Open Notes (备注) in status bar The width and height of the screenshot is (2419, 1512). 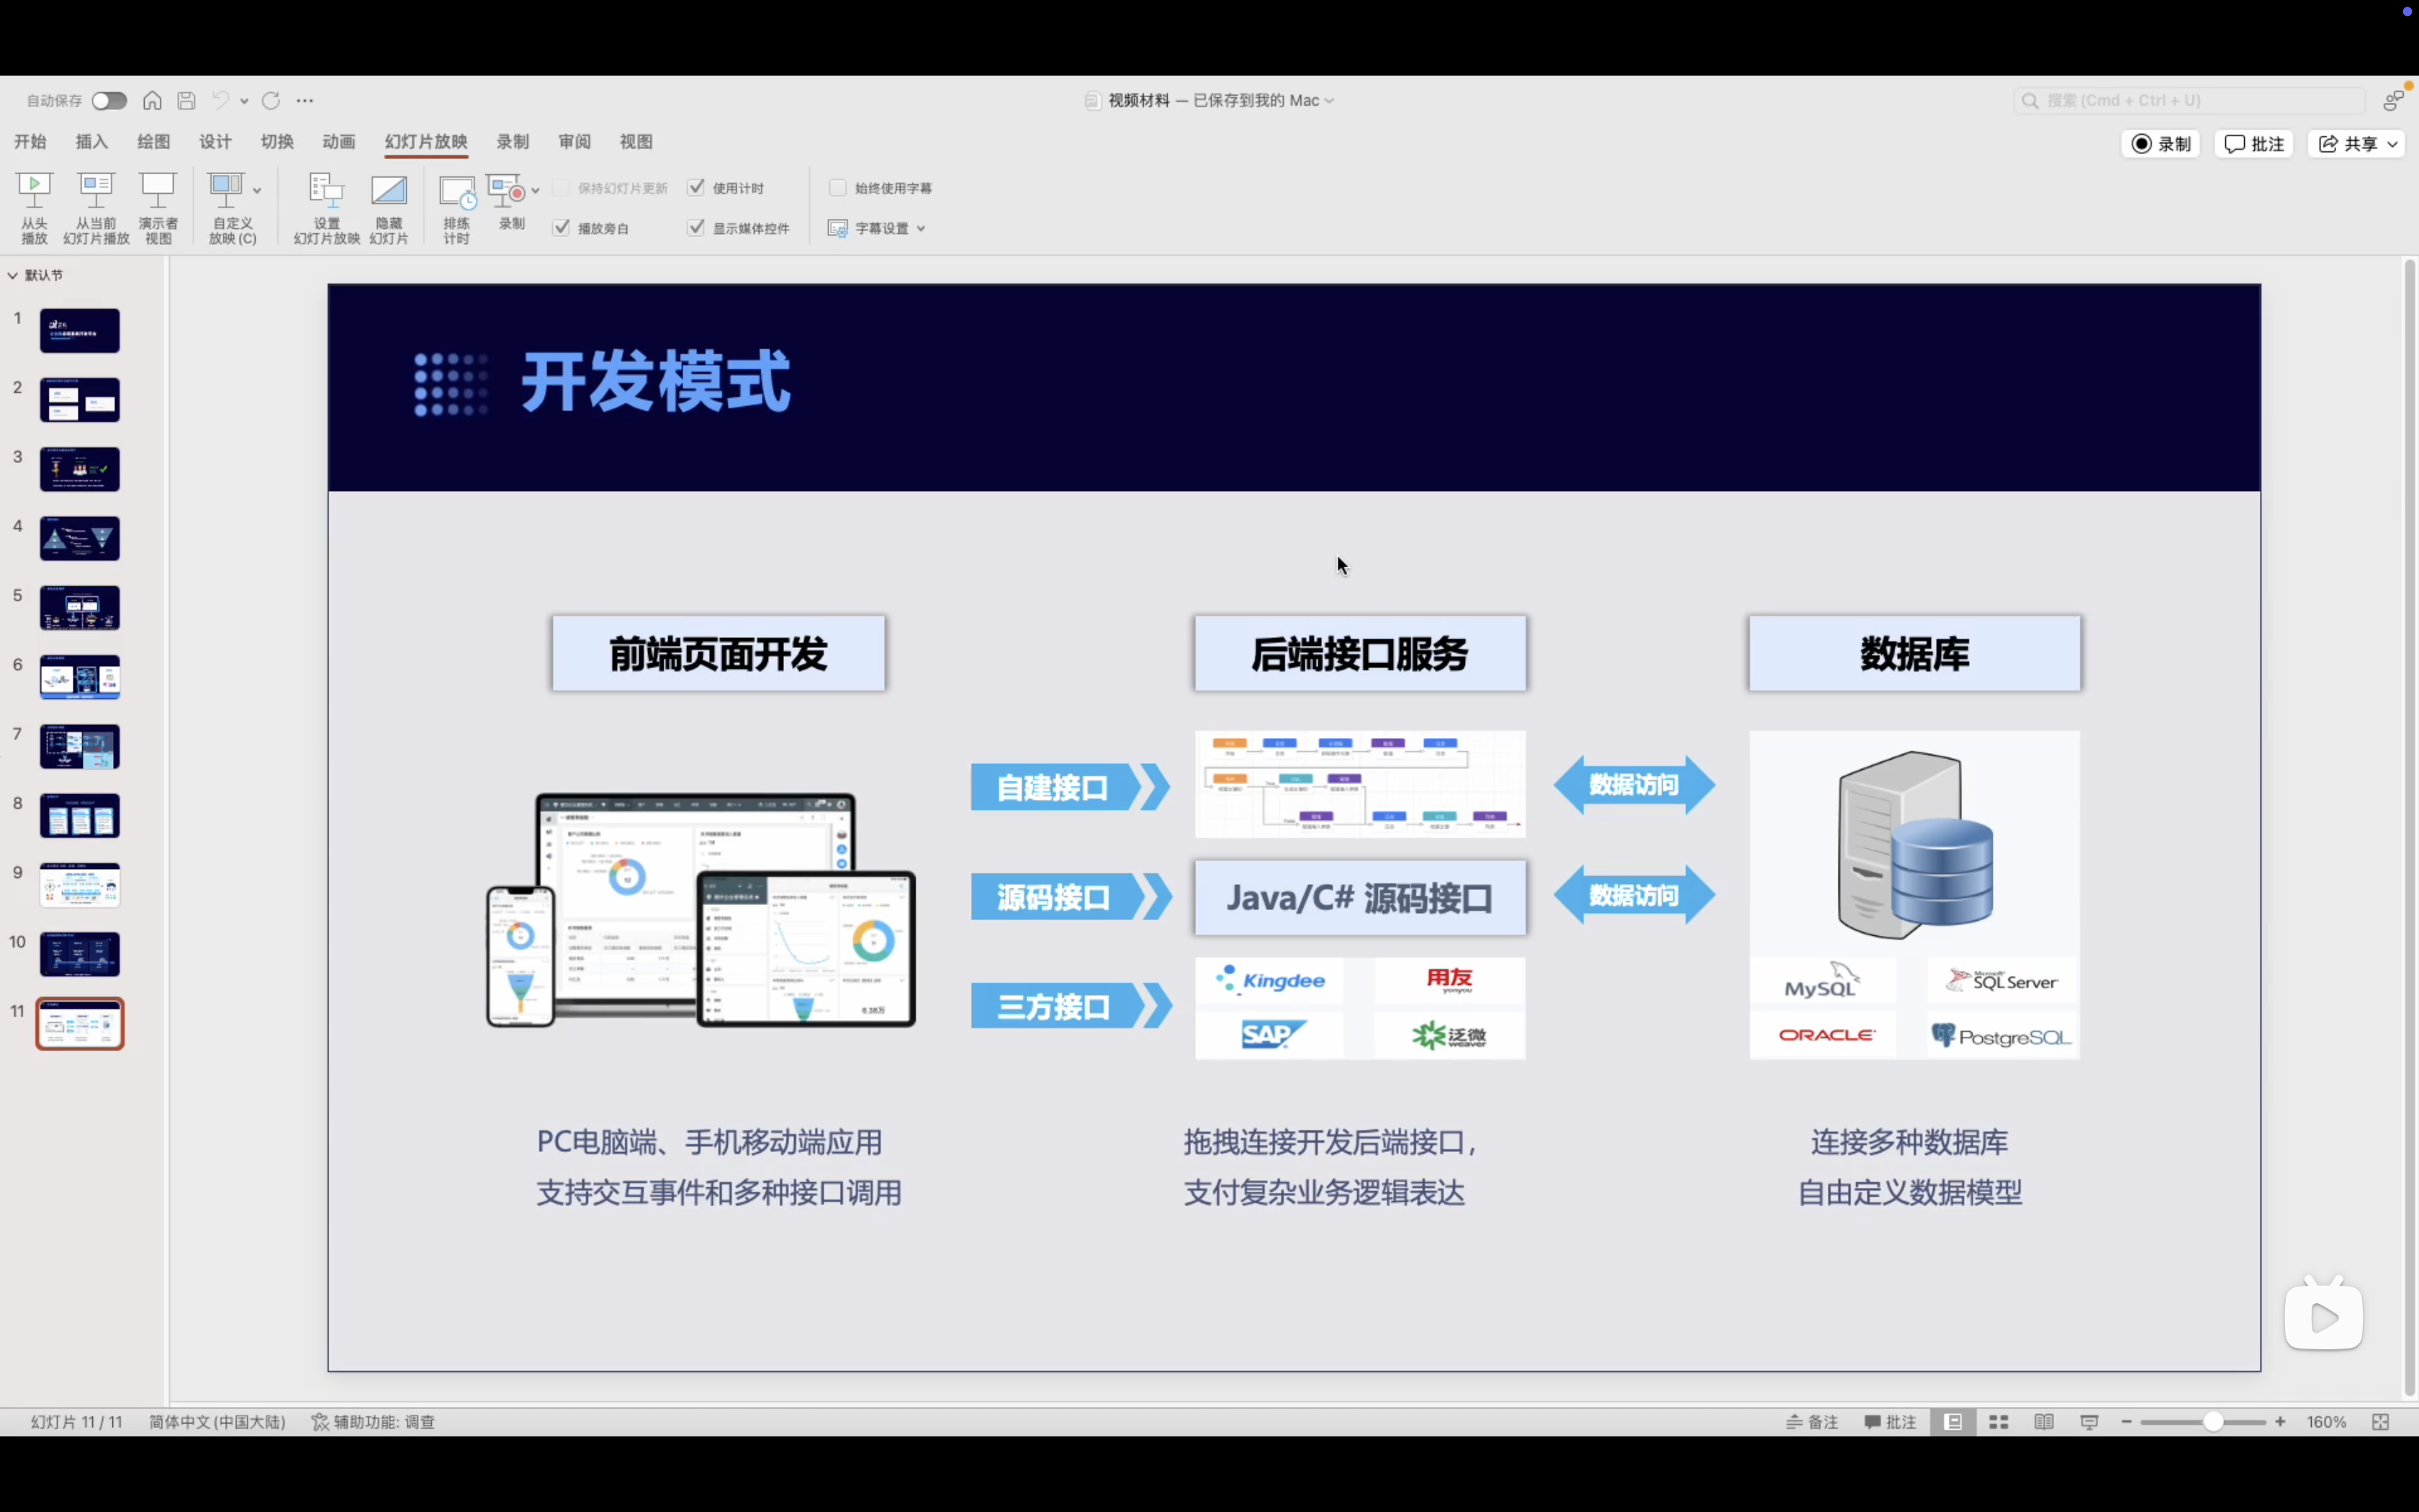[1812, 1422]
